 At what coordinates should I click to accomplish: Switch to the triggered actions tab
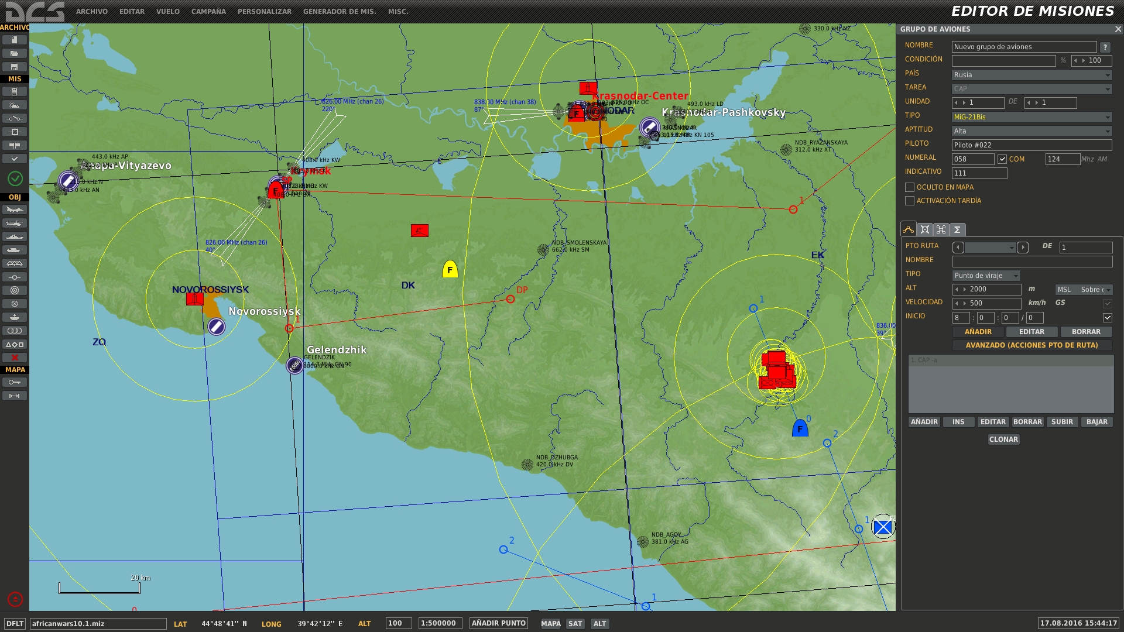tap(941, 229)
